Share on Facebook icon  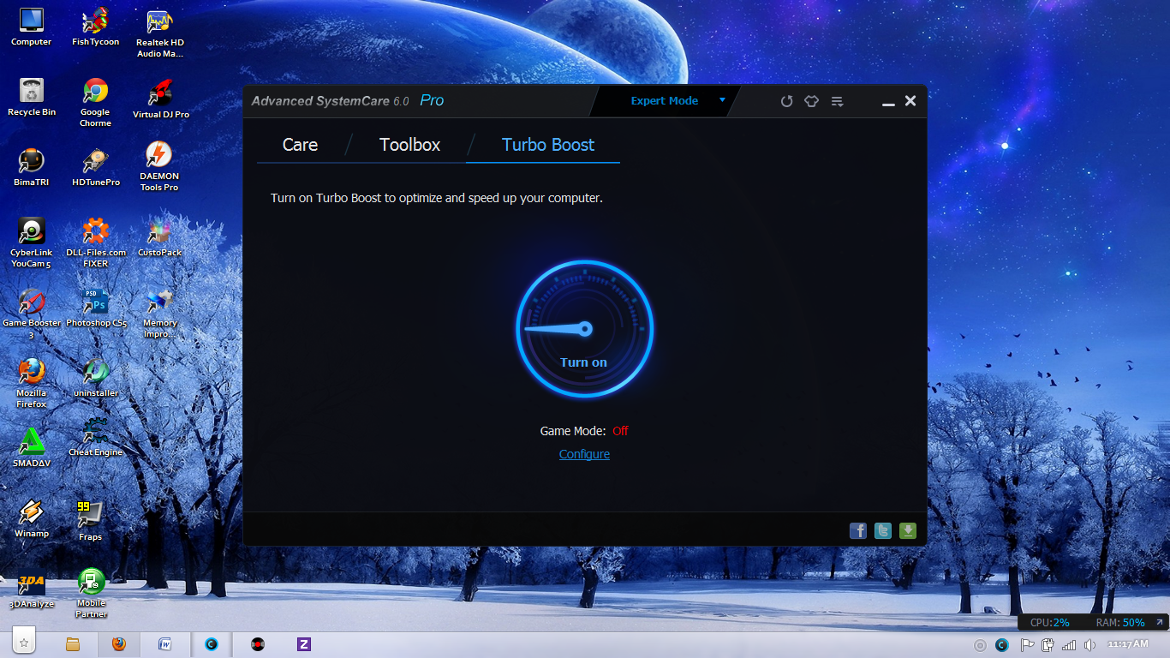(x=858, y=531)
